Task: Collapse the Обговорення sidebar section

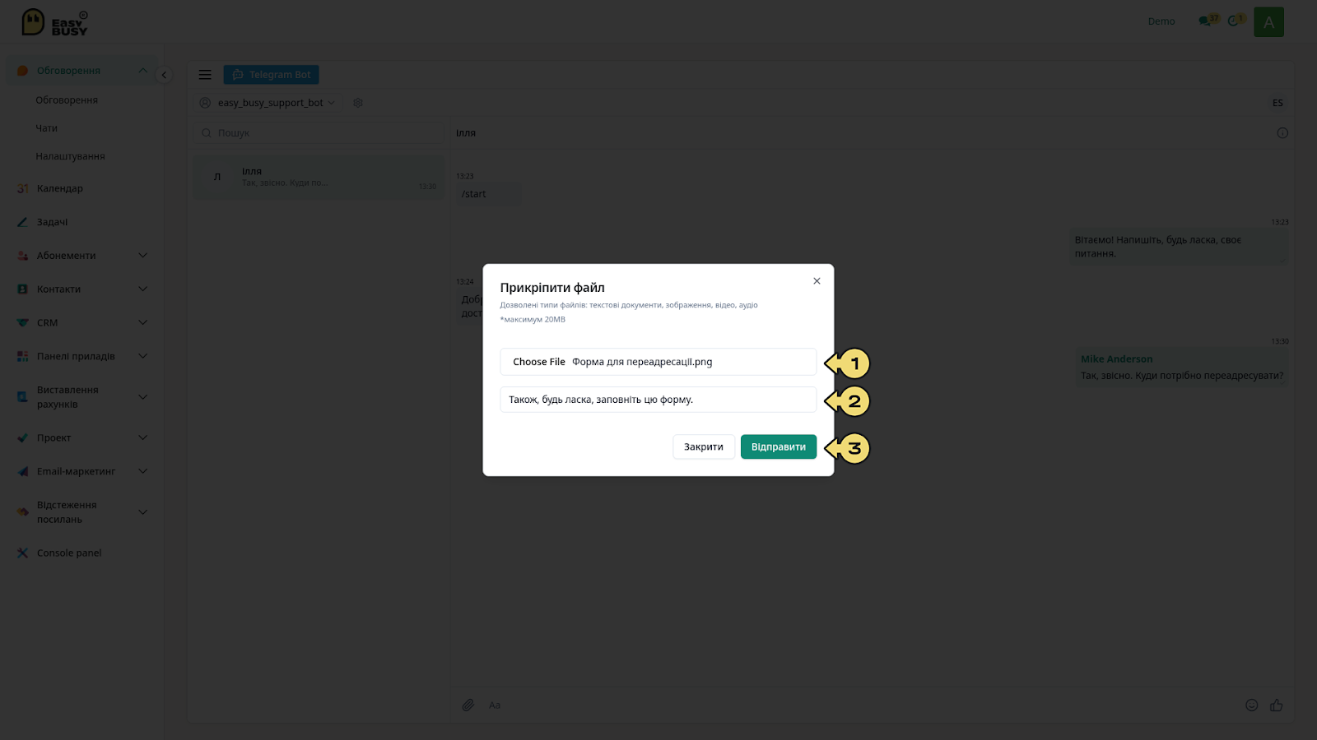Action: (x=143, y=71)
